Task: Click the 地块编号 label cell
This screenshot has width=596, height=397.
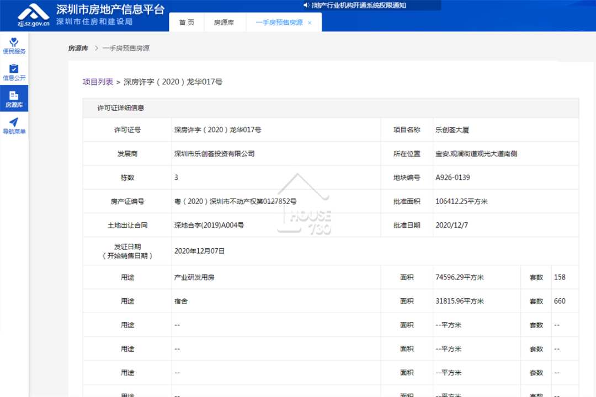Action: 407,178
